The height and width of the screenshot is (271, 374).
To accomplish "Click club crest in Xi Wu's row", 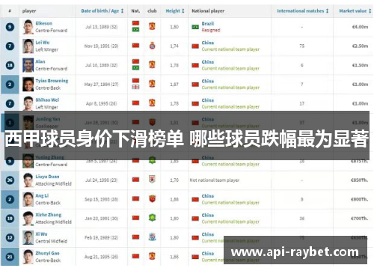I will 152,237.
